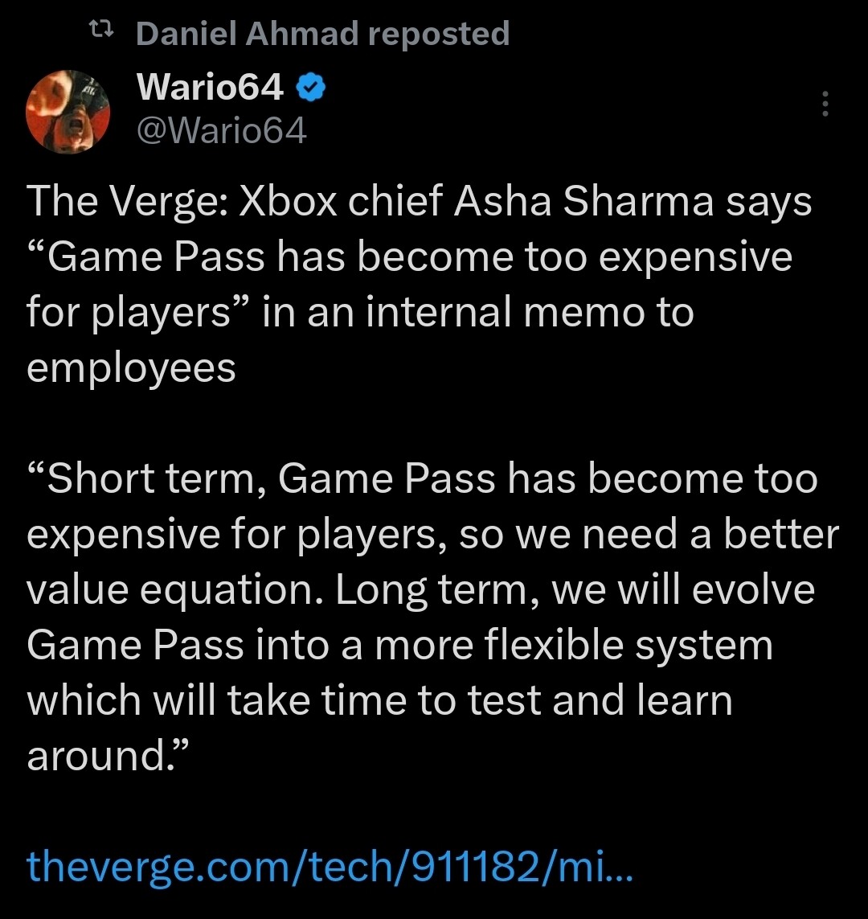Click the repost arrows icon
Viewport: 868px width, 919px height.
[x=101, y=32]
